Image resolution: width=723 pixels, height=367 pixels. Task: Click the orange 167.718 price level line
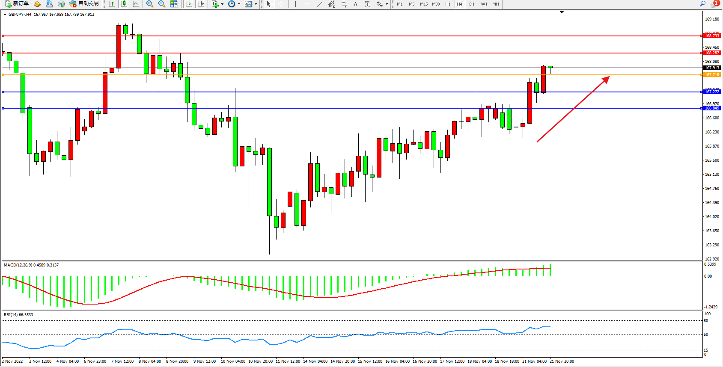[342, 75]
